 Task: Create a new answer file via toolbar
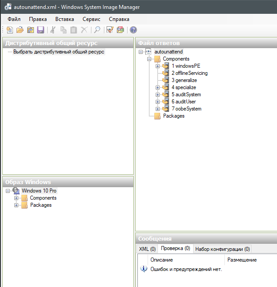9,30
